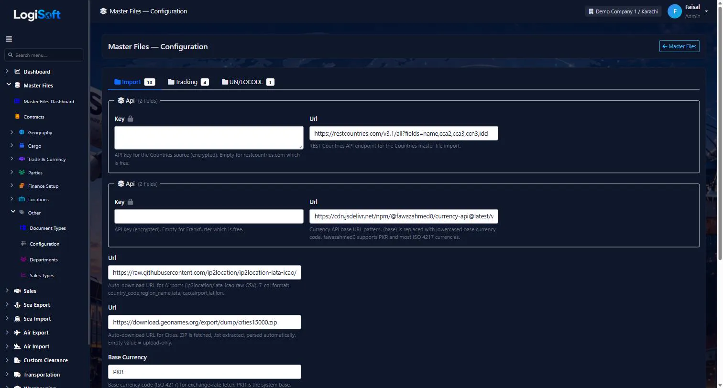The height and width of the screenshot is (388, 723).
Task: Expand the Dashboard menu chevron
Action: point(7,71)
